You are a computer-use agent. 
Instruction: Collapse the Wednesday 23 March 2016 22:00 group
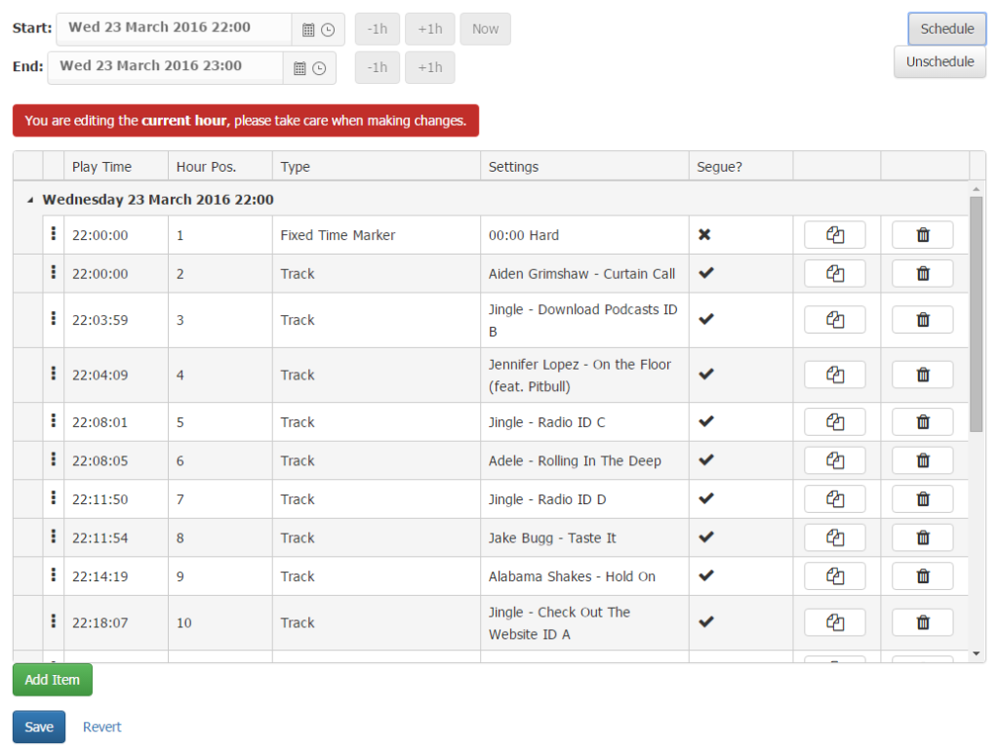coord(30,200)
